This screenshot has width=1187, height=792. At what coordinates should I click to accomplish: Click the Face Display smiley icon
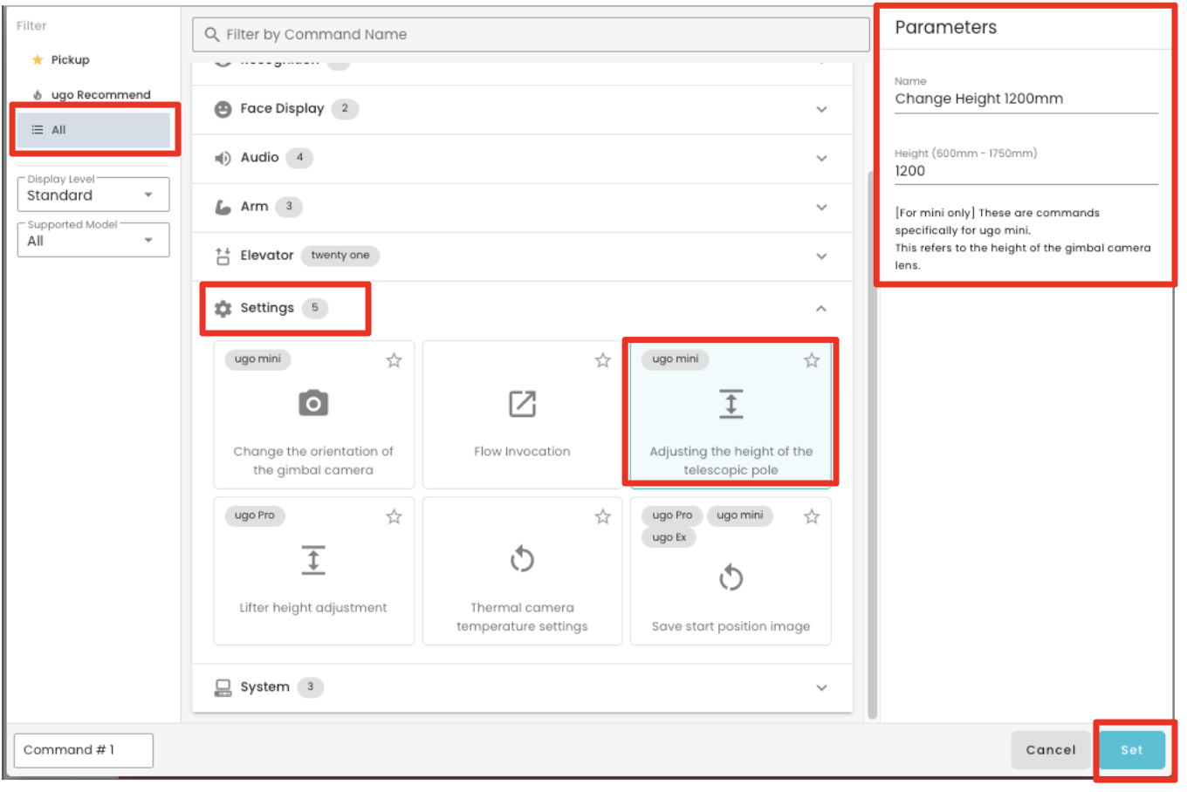pyautogui.click(x=223, y=109)
